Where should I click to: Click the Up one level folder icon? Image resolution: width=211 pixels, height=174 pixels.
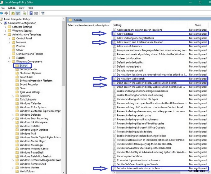point(13,13)
